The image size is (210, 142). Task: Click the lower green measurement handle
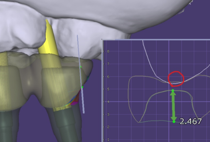tap(174, 121)
